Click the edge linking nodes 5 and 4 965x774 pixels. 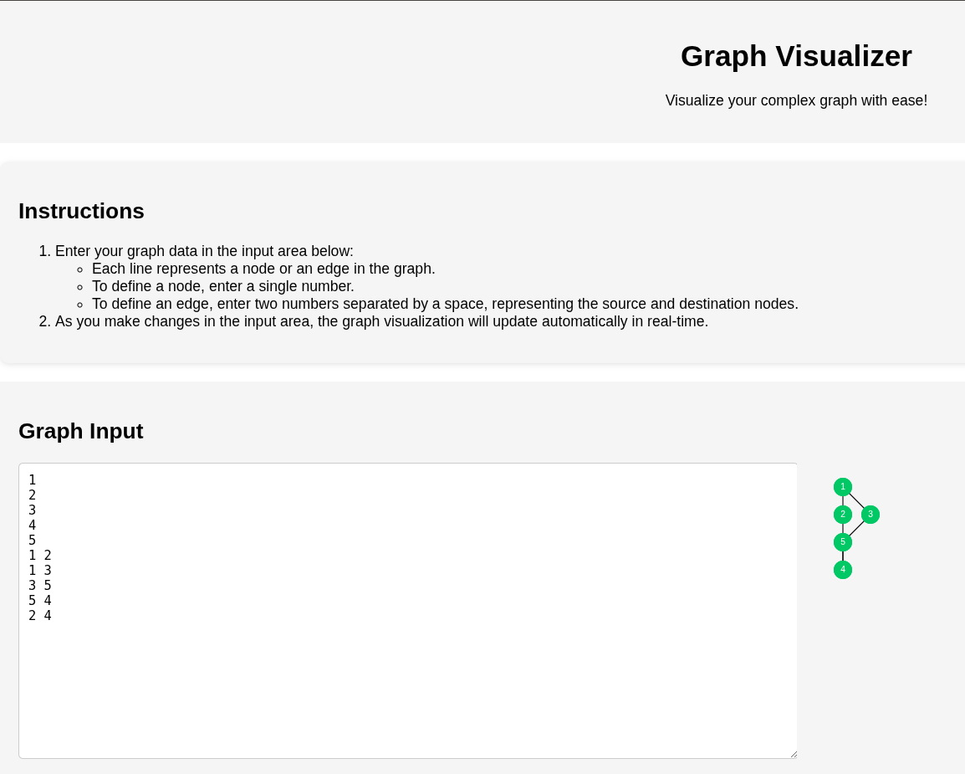coord(843,556)
